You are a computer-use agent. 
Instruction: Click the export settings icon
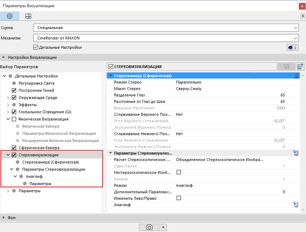point(301,67)
